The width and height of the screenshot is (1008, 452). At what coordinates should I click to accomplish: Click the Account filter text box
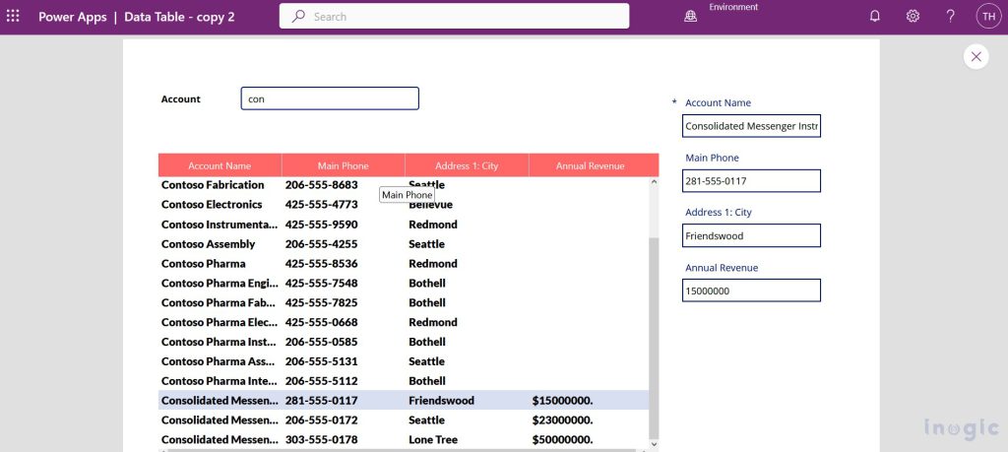click(330, 98)
